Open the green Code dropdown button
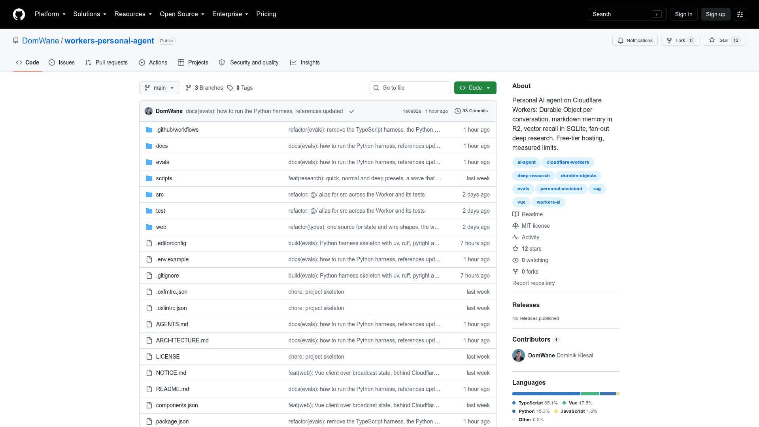 coord(475,88)
